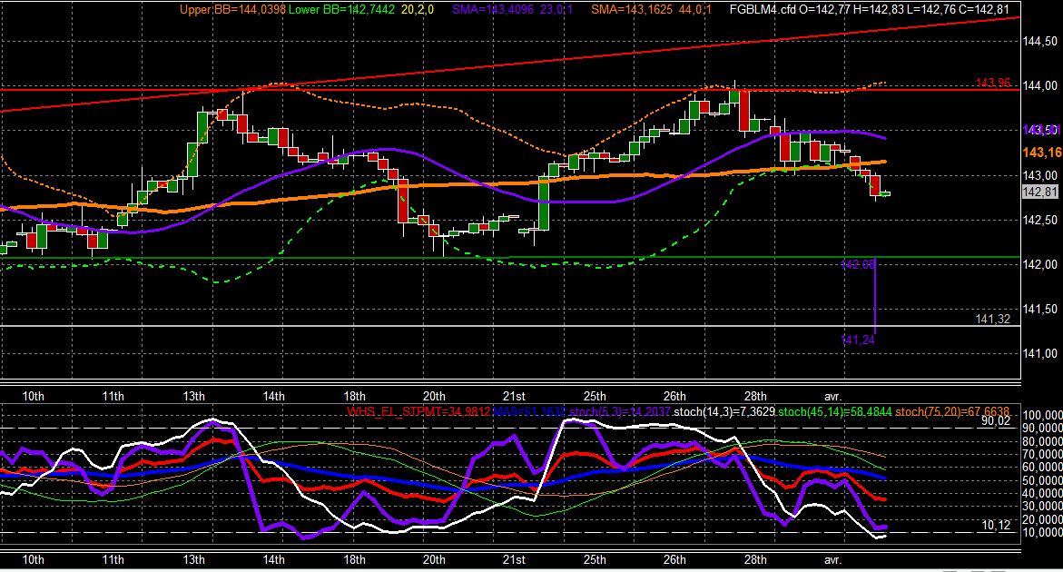Click the orange 'SMA=143,1625' legend entry
The width and height of the screenshot is (1063, 572).
634,9
